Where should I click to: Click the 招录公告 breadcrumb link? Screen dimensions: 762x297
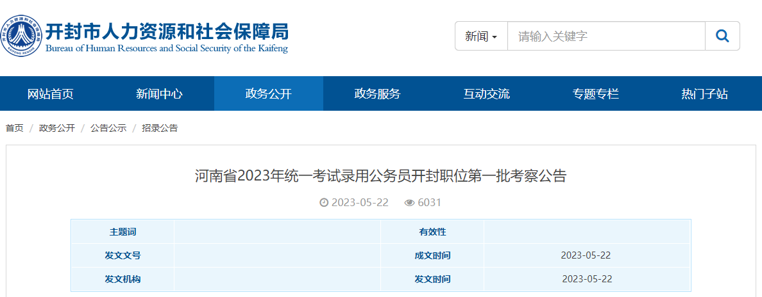pos(160,128)
